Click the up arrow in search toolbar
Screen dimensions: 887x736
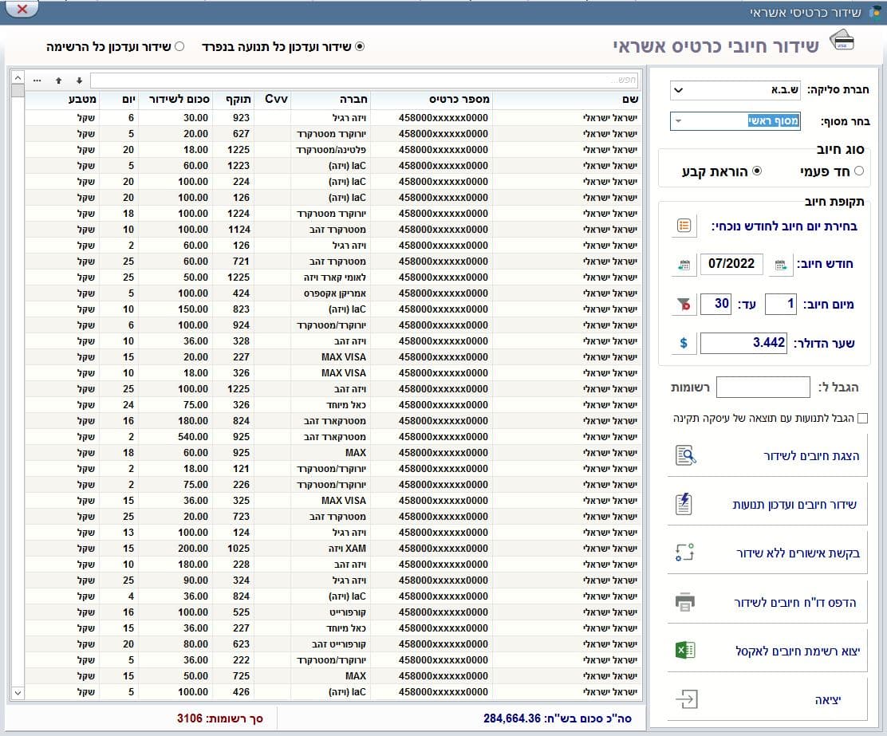(x=58, y=81)
